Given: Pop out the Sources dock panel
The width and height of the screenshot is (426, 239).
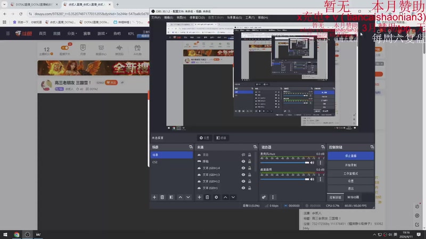Looking at the screenshot, I should [x=255, y=147].
